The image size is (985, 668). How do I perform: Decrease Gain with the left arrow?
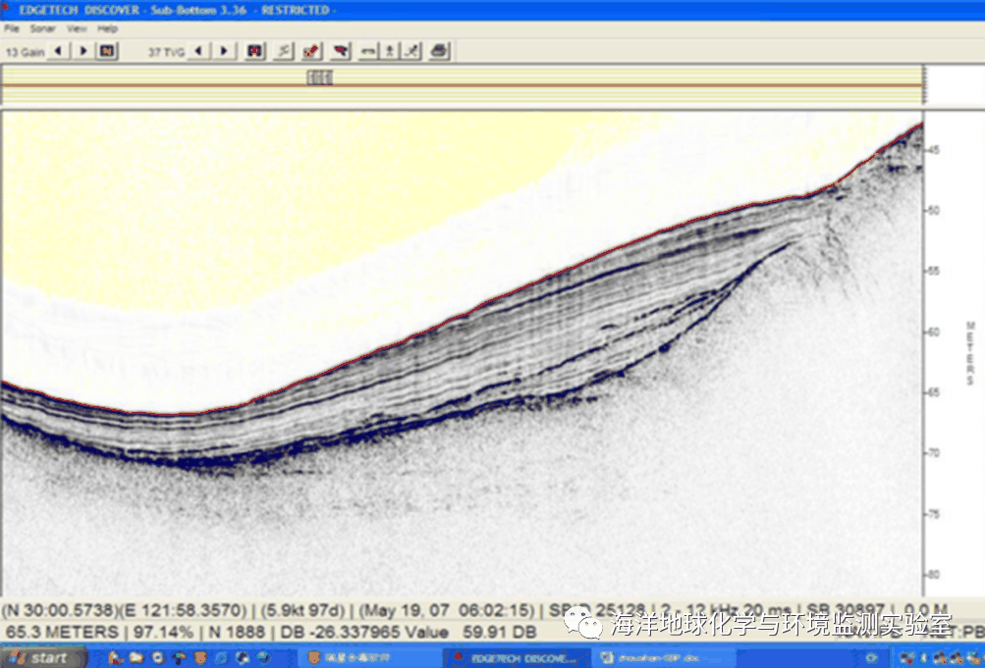59,50
